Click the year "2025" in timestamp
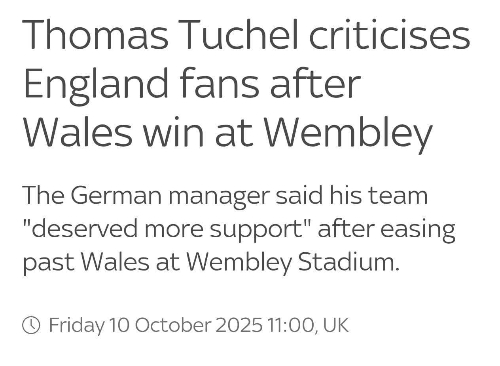The image size is (500, 366). pyautogui.click(x=239, y=325)
